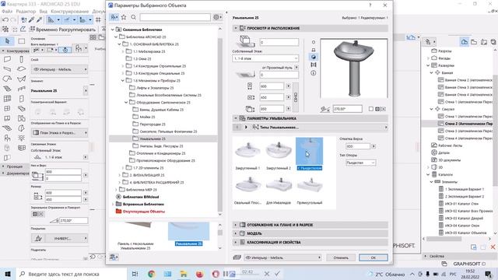Image resolution: width=498 pixels, height=280 pixels.
Task: Click the Отменить button
Action: coord(341,257)
